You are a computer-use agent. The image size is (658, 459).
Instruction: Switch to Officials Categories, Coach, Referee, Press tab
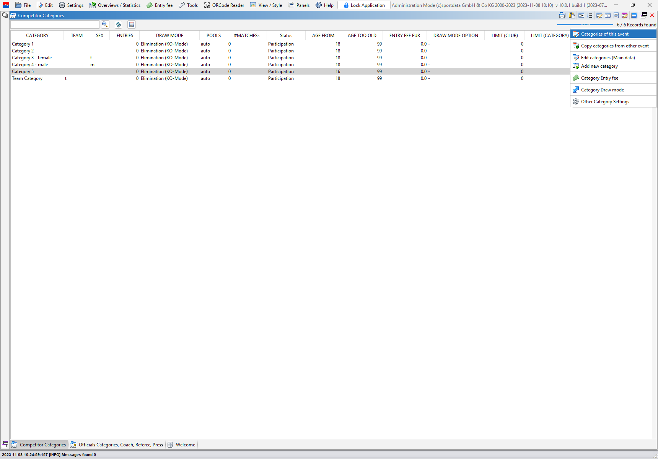(117, 444)
